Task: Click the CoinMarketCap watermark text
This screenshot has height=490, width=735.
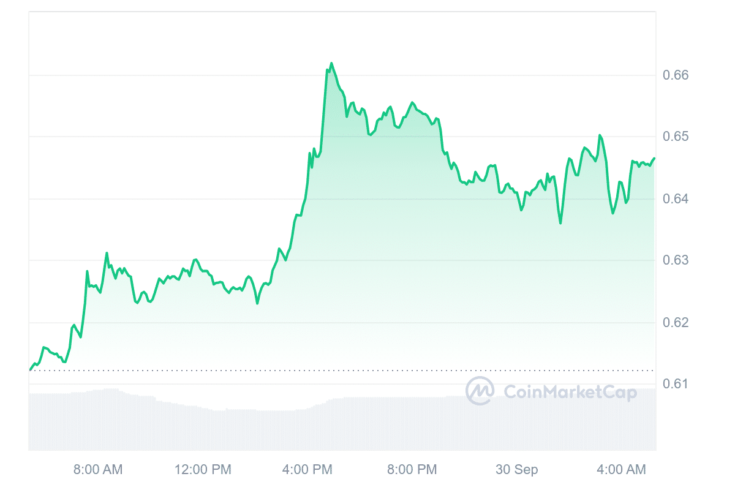Action: click(x=570, y=391)
